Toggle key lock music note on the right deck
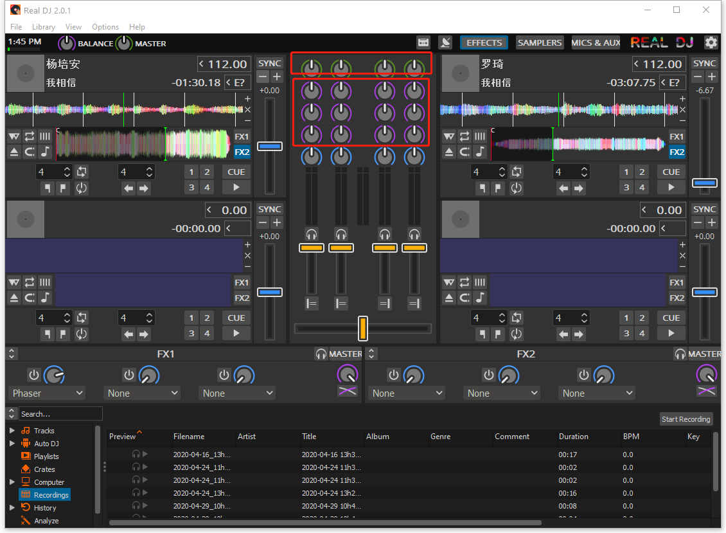 pyautogui.click(x=479, y=152)
